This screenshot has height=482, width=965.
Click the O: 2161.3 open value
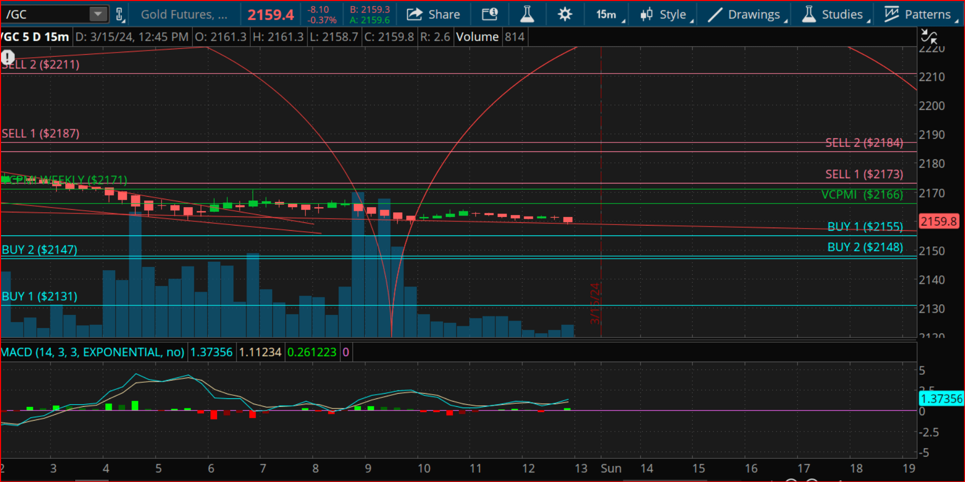pos(220,37)
